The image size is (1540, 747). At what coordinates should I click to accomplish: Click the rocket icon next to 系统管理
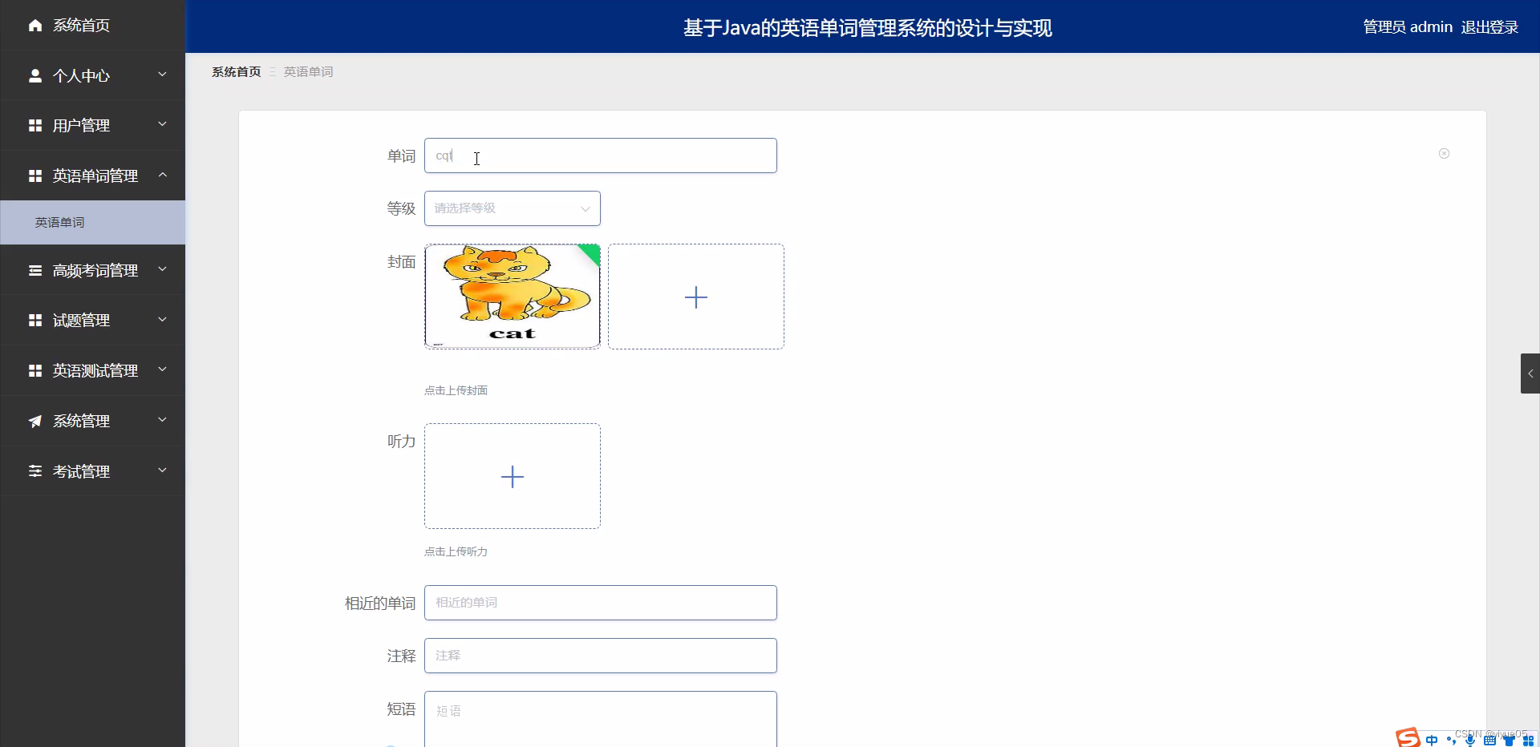pos(34,421)
